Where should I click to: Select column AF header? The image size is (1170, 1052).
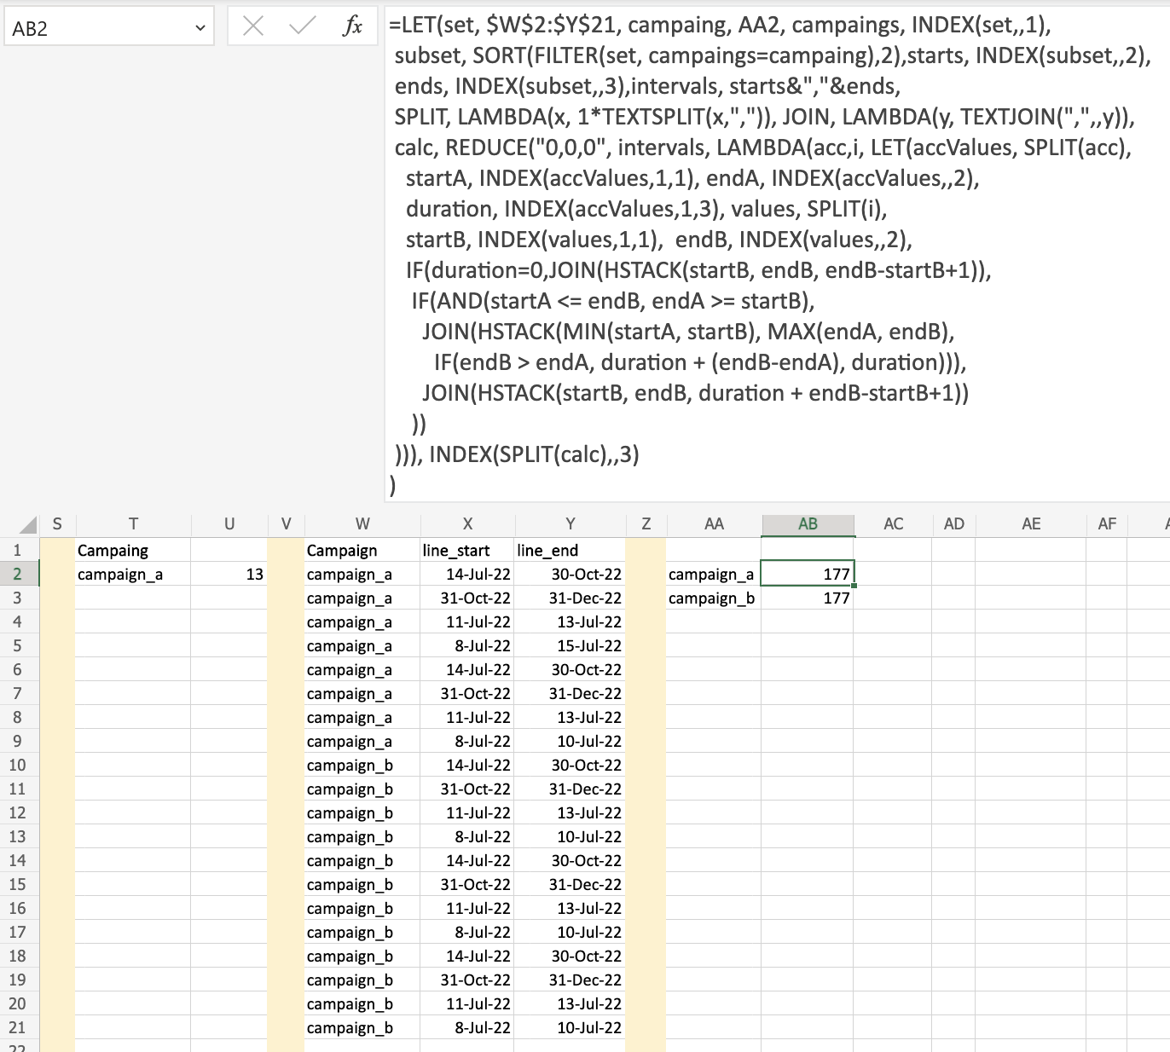tap(1107, 524)
